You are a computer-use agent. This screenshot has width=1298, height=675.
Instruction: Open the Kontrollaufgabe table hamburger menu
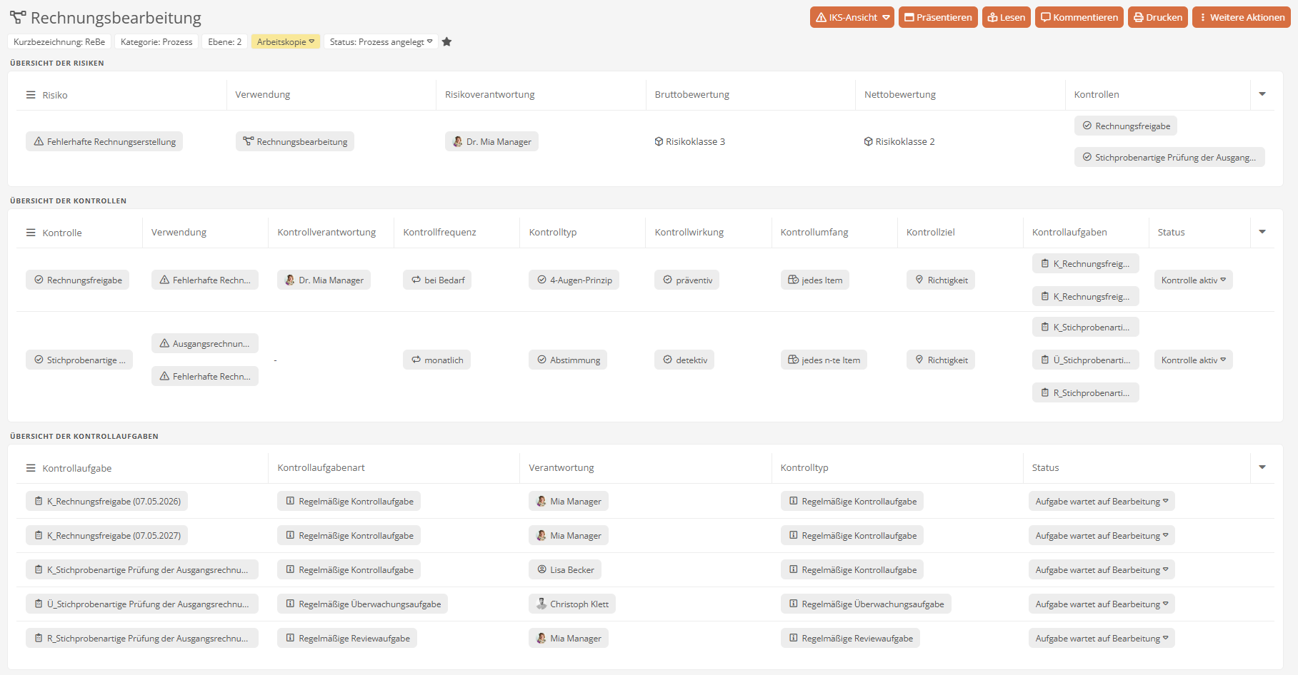[31, 468]
